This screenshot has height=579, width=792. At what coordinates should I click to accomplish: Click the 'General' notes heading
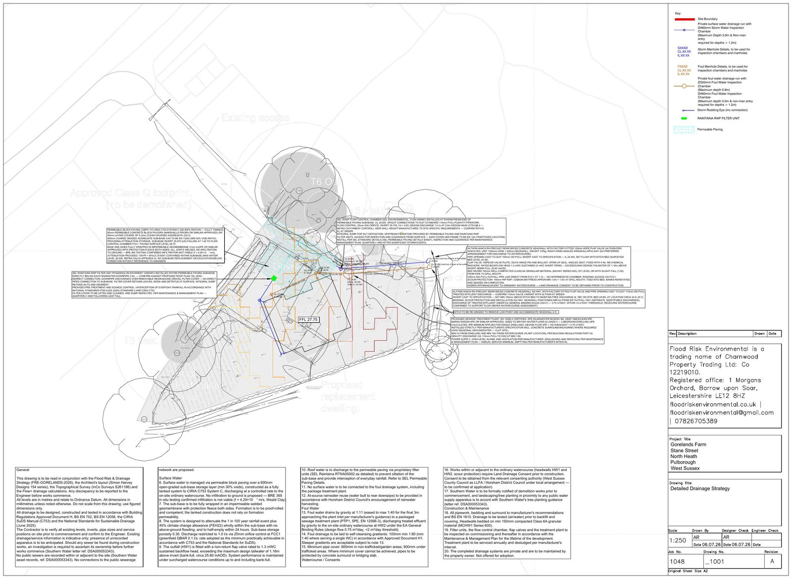pos(23,470)
